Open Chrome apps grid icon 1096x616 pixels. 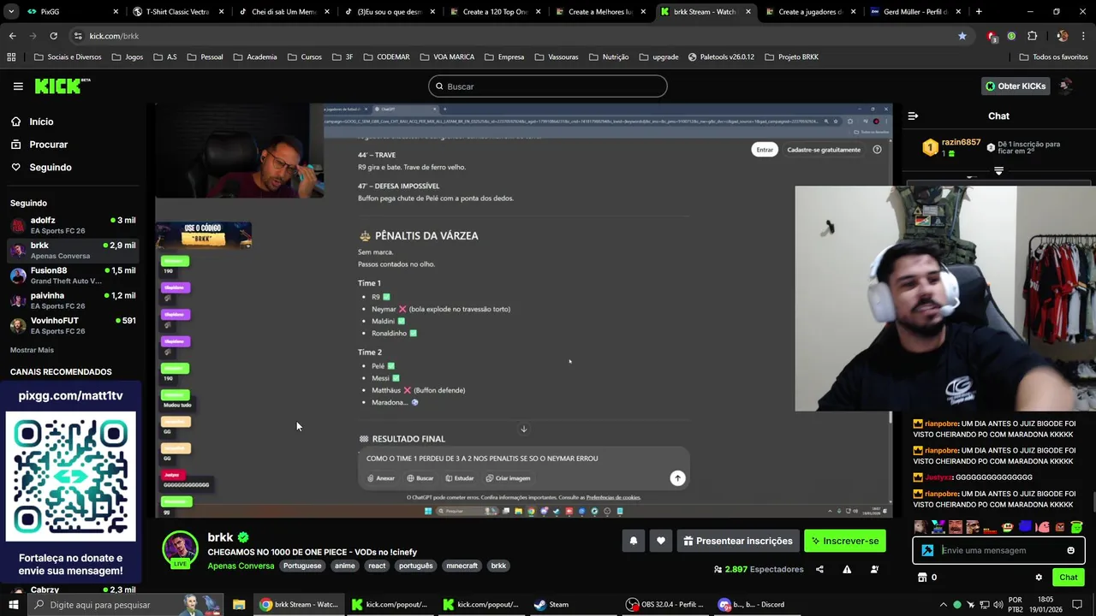pos(11,57)
